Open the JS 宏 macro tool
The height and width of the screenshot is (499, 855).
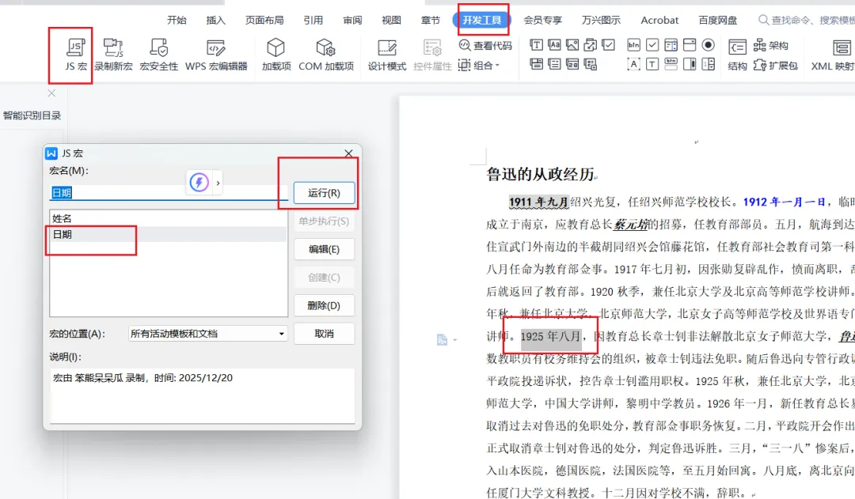click(x=76, y=55)
